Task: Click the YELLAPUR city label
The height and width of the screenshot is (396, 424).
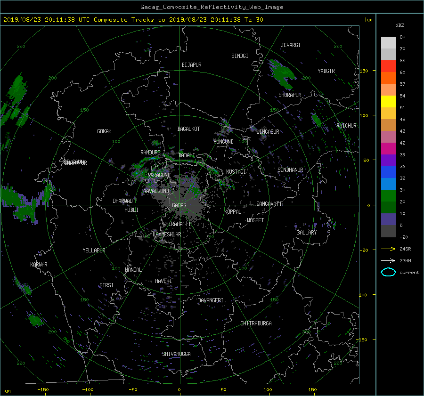Action: (x=94, y=251)
